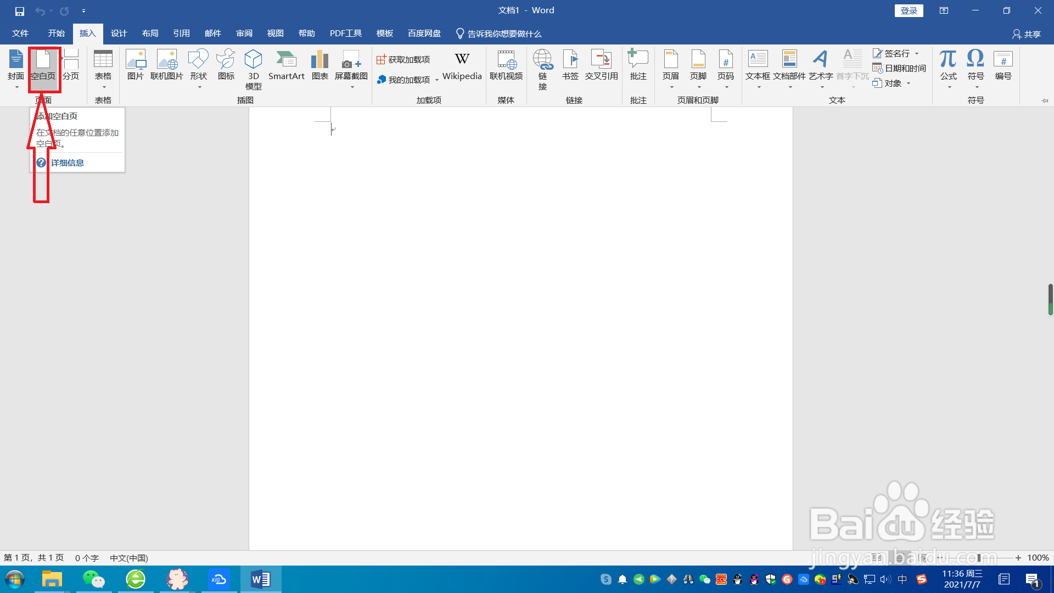Switch to the 设计 (Design) tab
Image resolution: width=1054 pixels, height=593 pixels.
click(x=119, y=33)
